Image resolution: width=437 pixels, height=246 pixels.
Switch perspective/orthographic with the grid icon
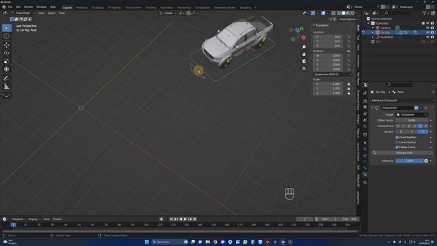304,68
